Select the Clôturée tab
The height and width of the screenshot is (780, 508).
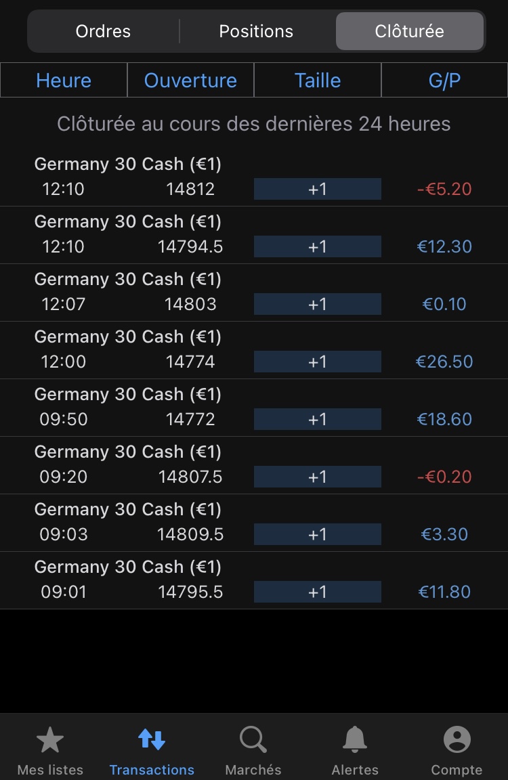point(409,31)
